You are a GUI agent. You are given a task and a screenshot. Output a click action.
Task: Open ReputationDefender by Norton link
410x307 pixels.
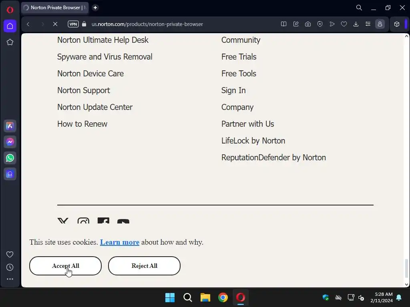click(273, 157)
